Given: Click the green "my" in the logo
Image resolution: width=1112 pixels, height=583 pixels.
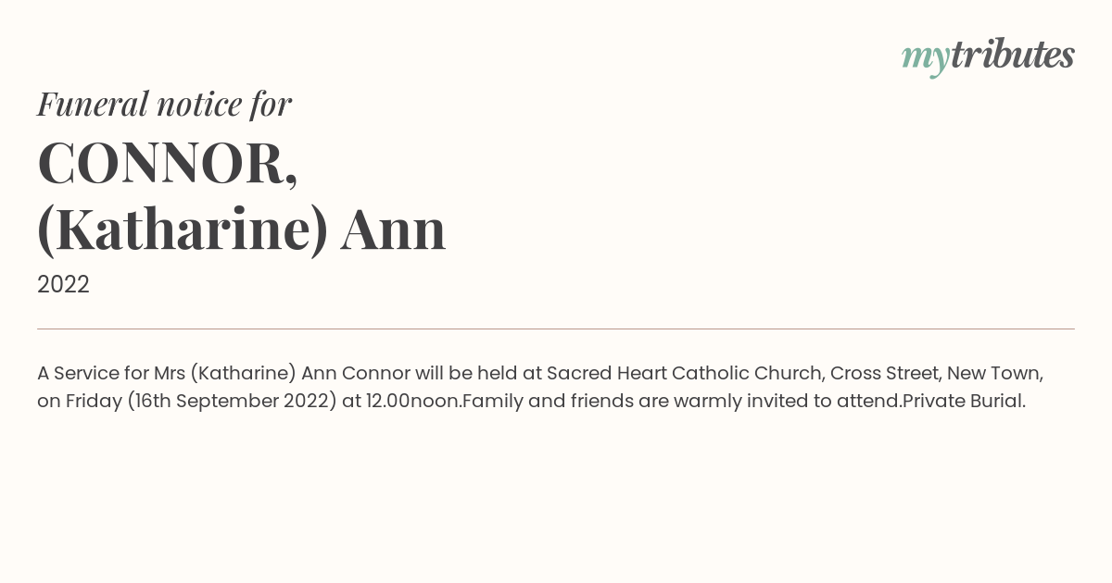Looking at the screenshot, I should coord(925,57).
